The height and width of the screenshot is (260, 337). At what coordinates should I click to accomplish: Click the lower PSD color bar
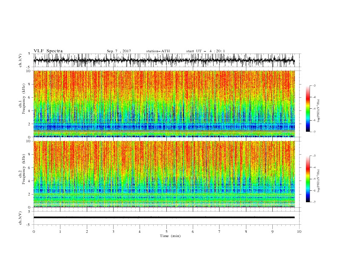tap(308, 179)
